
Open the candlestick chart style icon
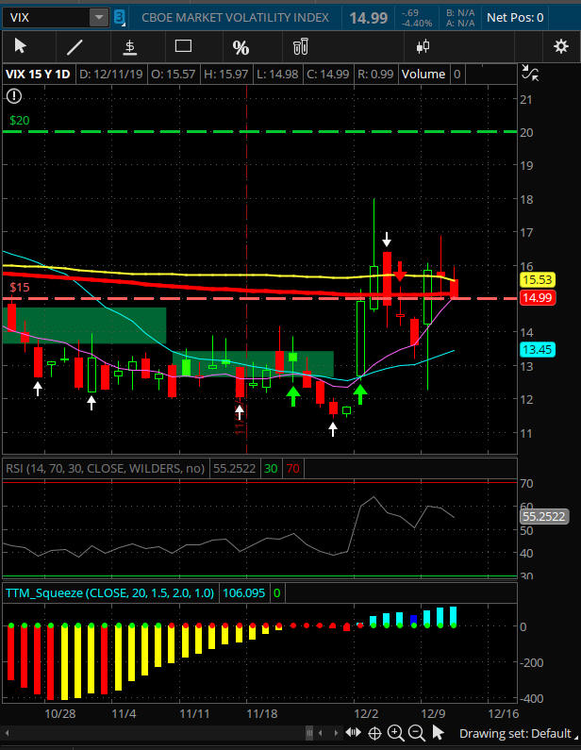pyautogui.click(x=423, y=46)
